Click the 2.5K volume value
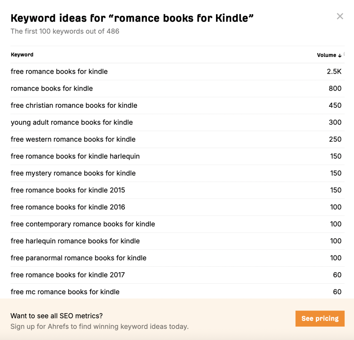 (334, 71)
